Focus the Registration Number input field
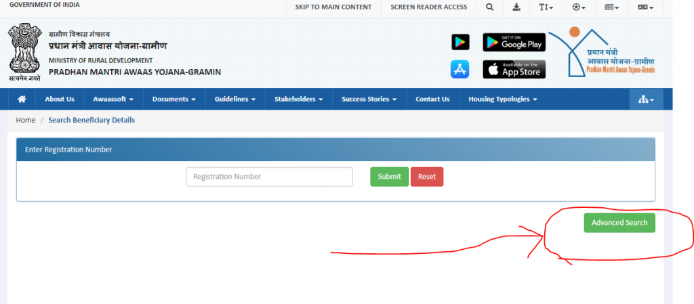 269,177
